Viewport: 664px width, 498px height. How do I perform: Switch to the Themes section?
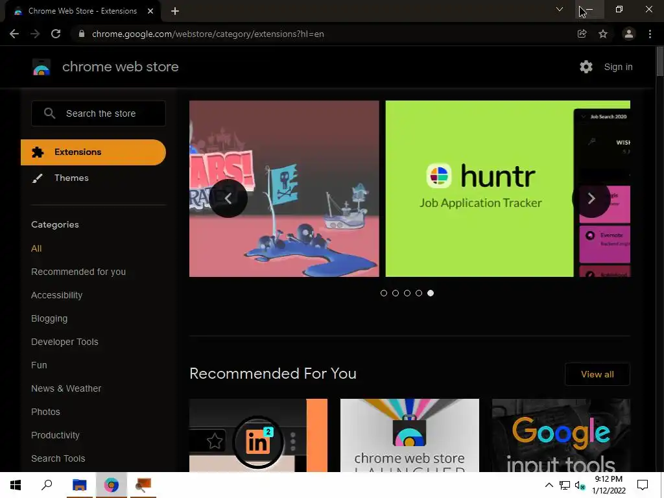point(71,178)
